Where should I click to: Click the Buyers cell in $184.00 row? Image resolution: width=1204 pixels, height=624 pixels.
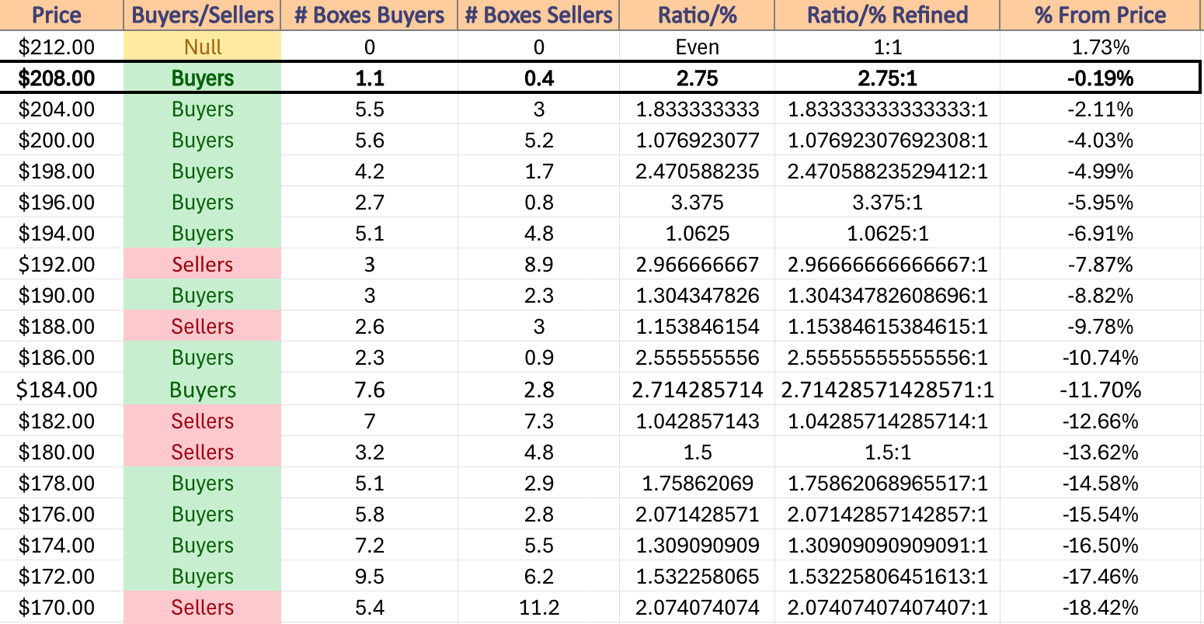[x=202, y=389]
